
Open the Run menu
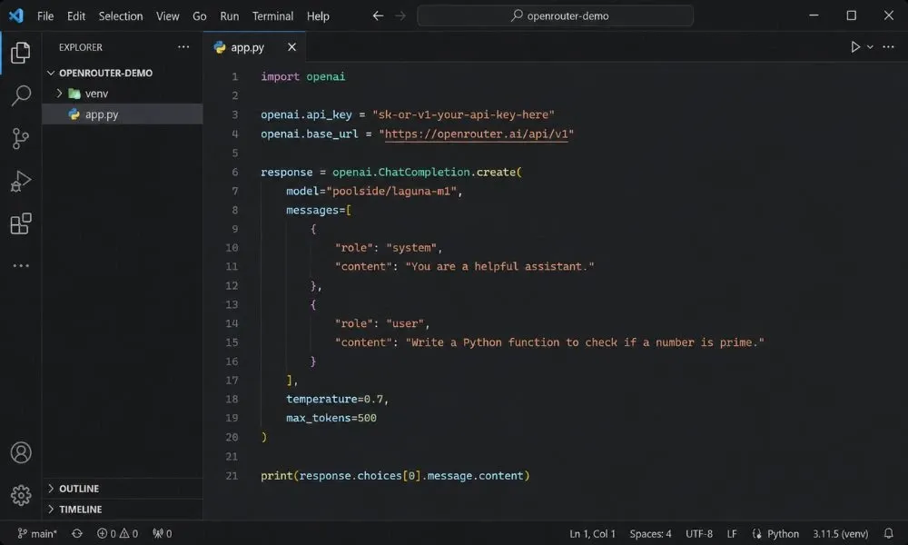pyautogui.click(x=230, y=15)
